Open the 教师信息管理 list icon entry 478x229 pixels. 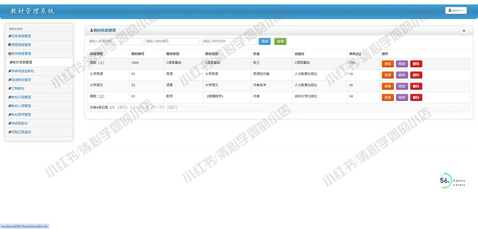(x=20, y=54)
